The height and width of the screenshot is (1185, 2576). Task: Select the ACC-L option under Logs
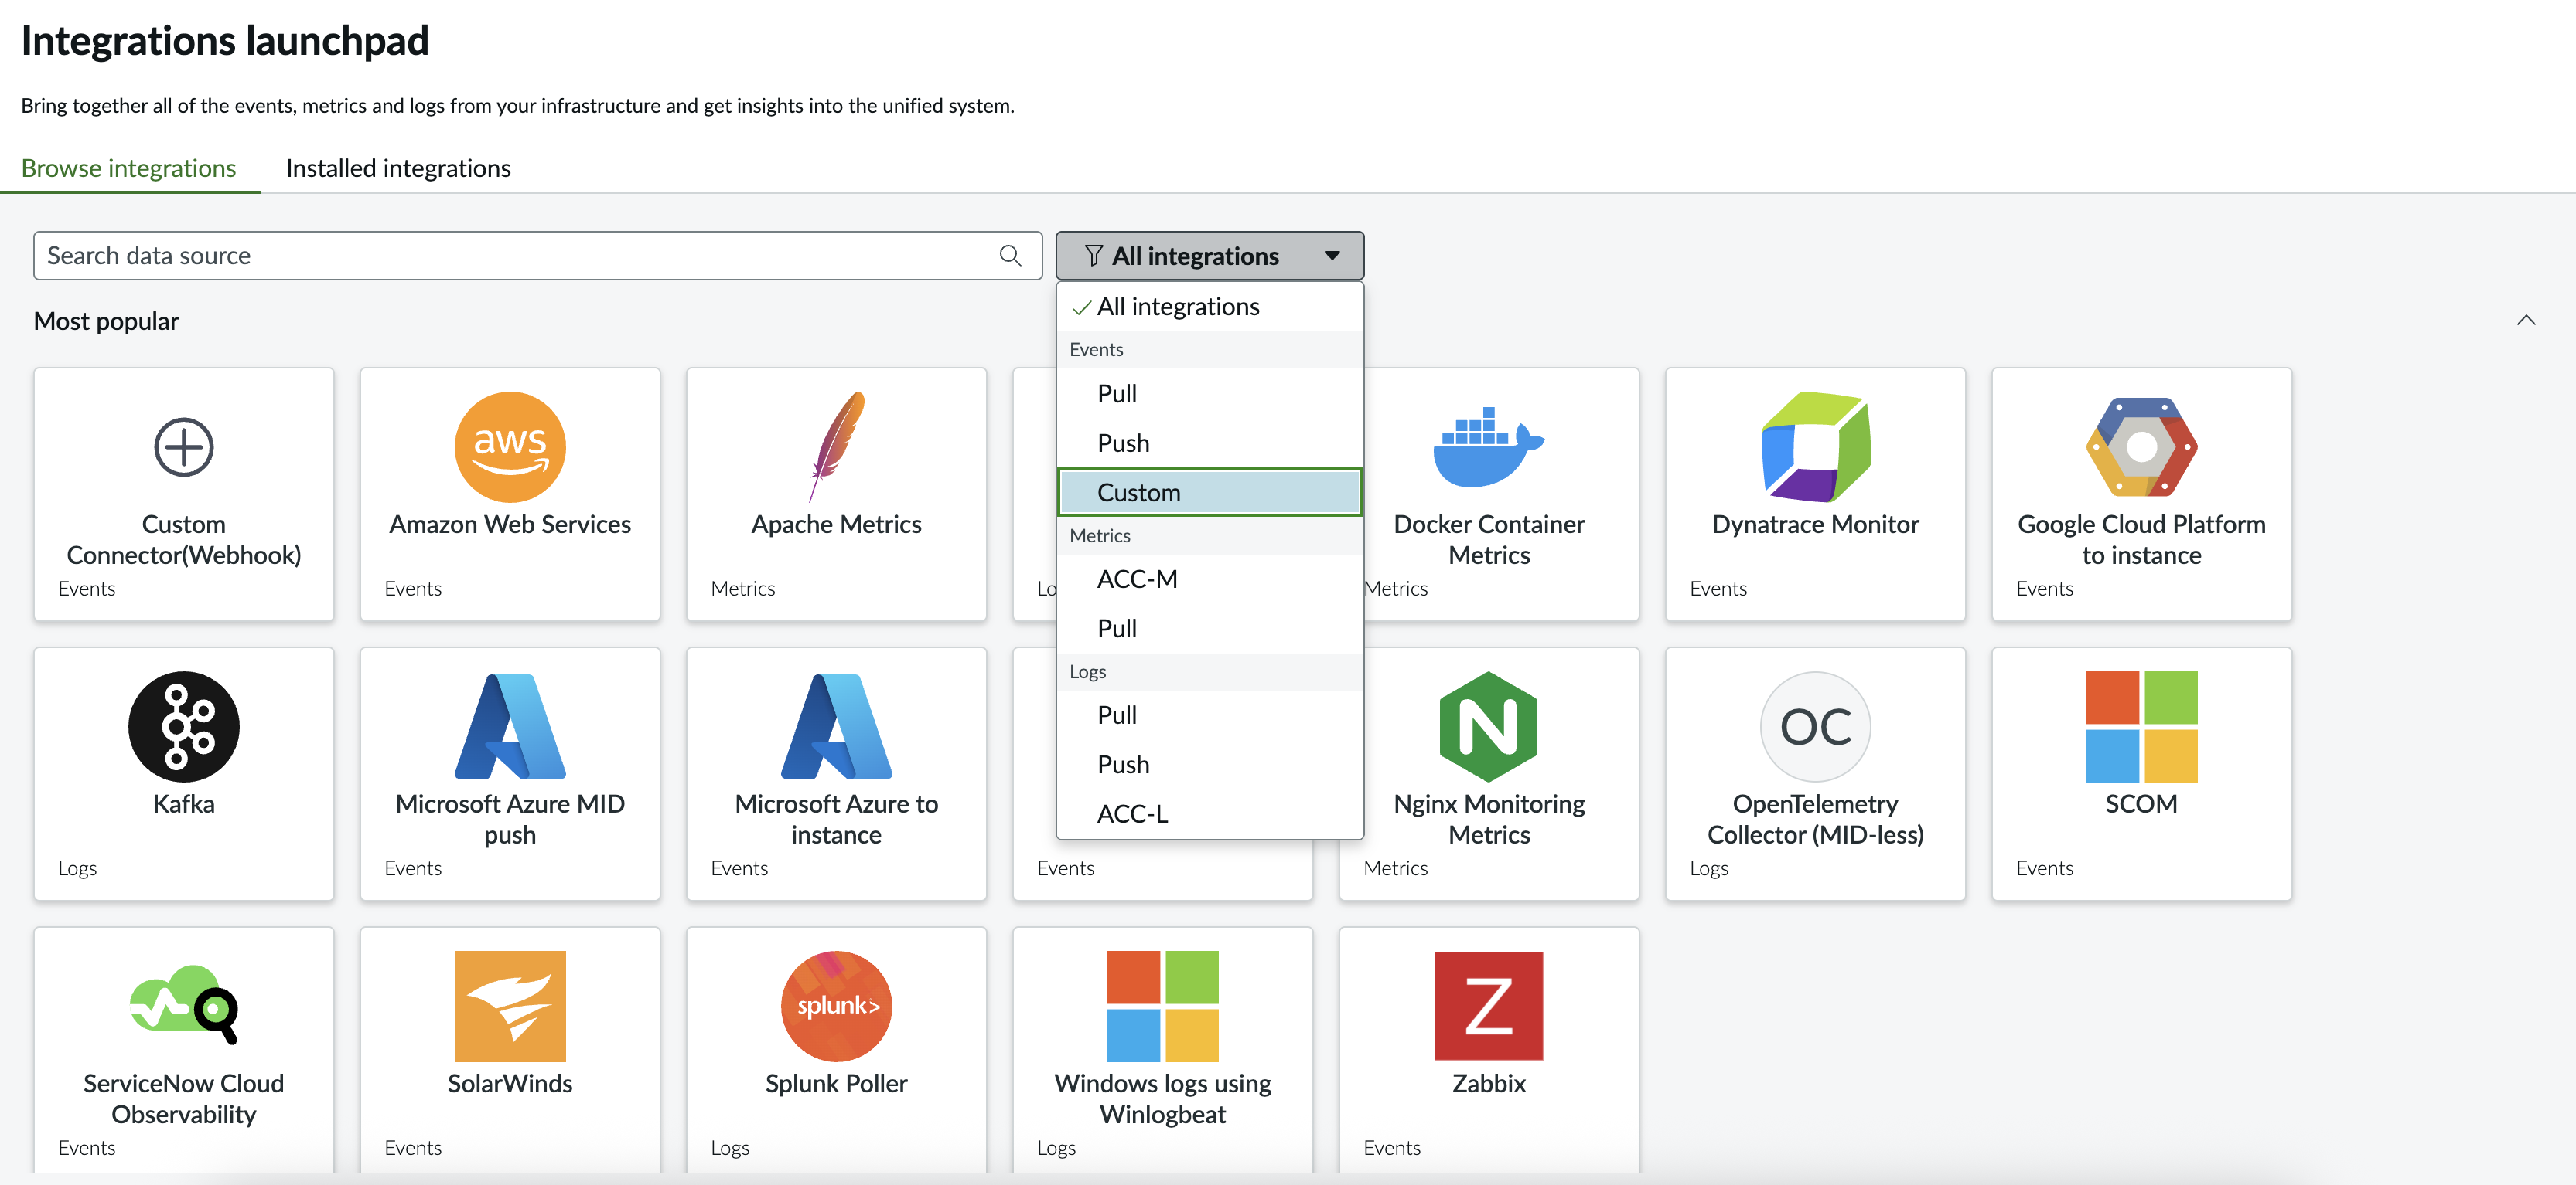coord(1210,814)
